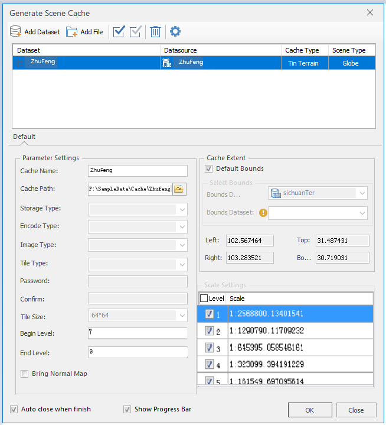This screenshot has width=386, height=425.
Task: Click the Add Dataset button label
Action: 42,32
